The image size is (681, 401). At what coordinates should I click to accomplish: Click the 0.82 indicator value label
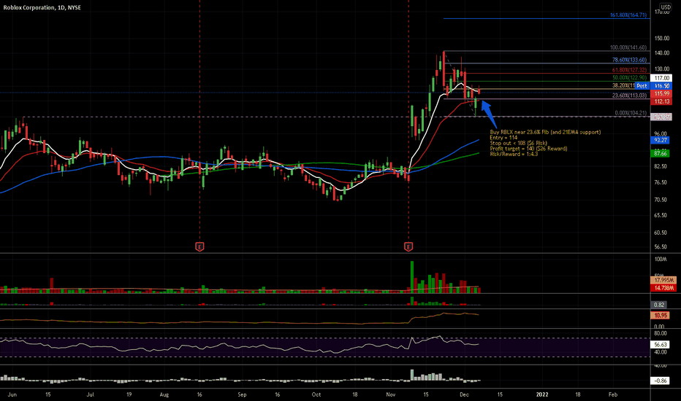coord(659,305)
